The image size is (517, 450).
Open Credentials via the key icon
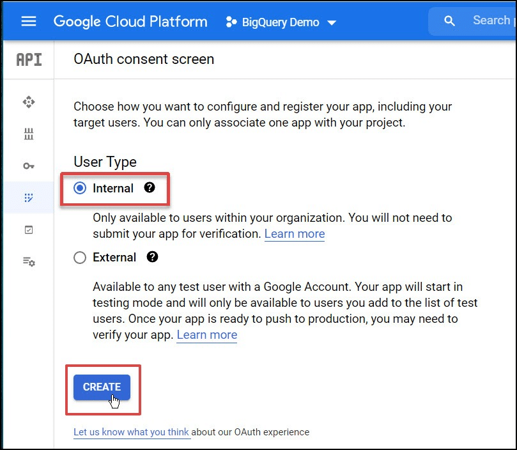click(29, 166)
